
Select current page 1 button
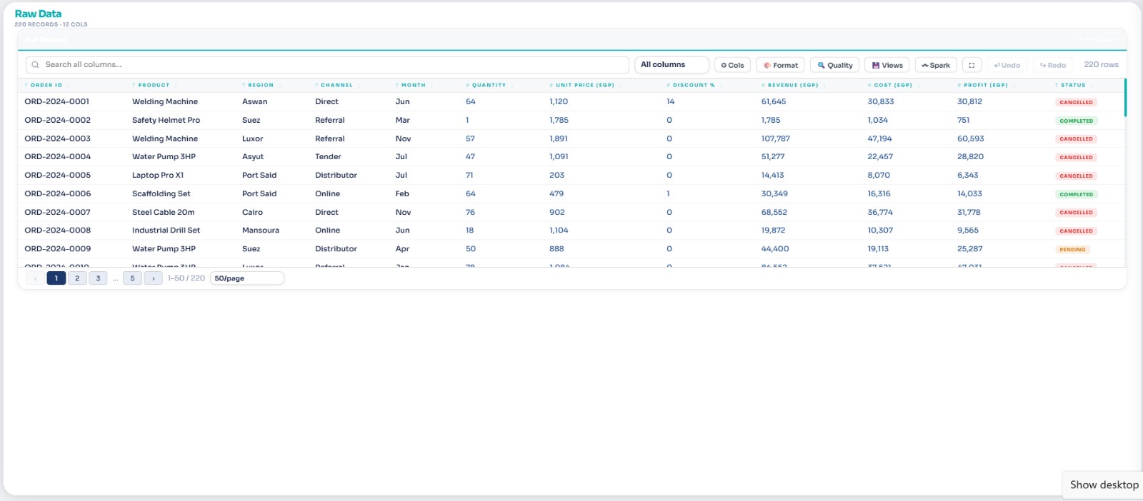point(56,278)
